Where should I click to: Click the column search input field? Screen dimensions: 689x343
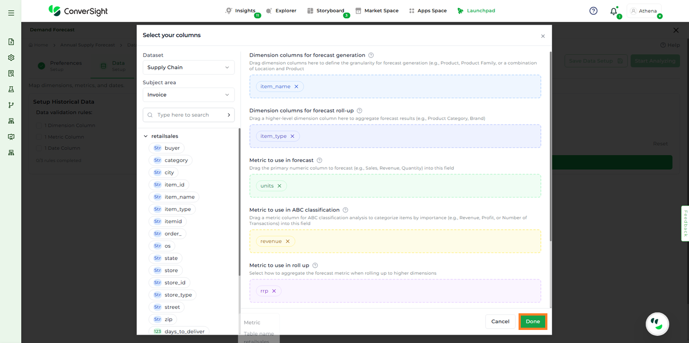tap(188, 115)
